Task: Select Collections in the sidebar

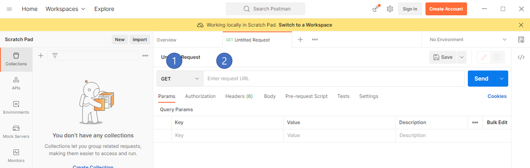Action: 16,60
